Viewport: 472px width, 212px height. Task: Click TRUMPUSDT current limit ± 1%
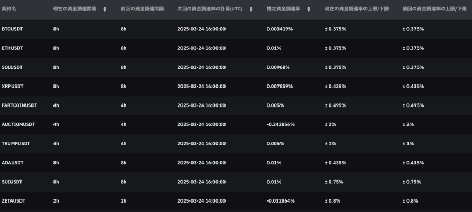coord(330,144)
